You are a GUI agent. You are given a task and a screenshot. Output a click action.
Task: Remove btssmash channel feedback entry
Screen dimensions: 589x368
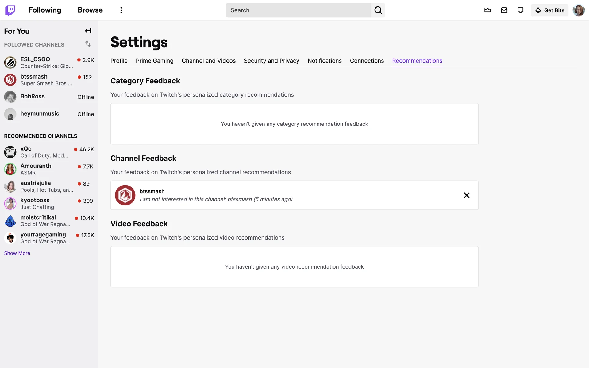pyautogui.click(x=466, y=195)
